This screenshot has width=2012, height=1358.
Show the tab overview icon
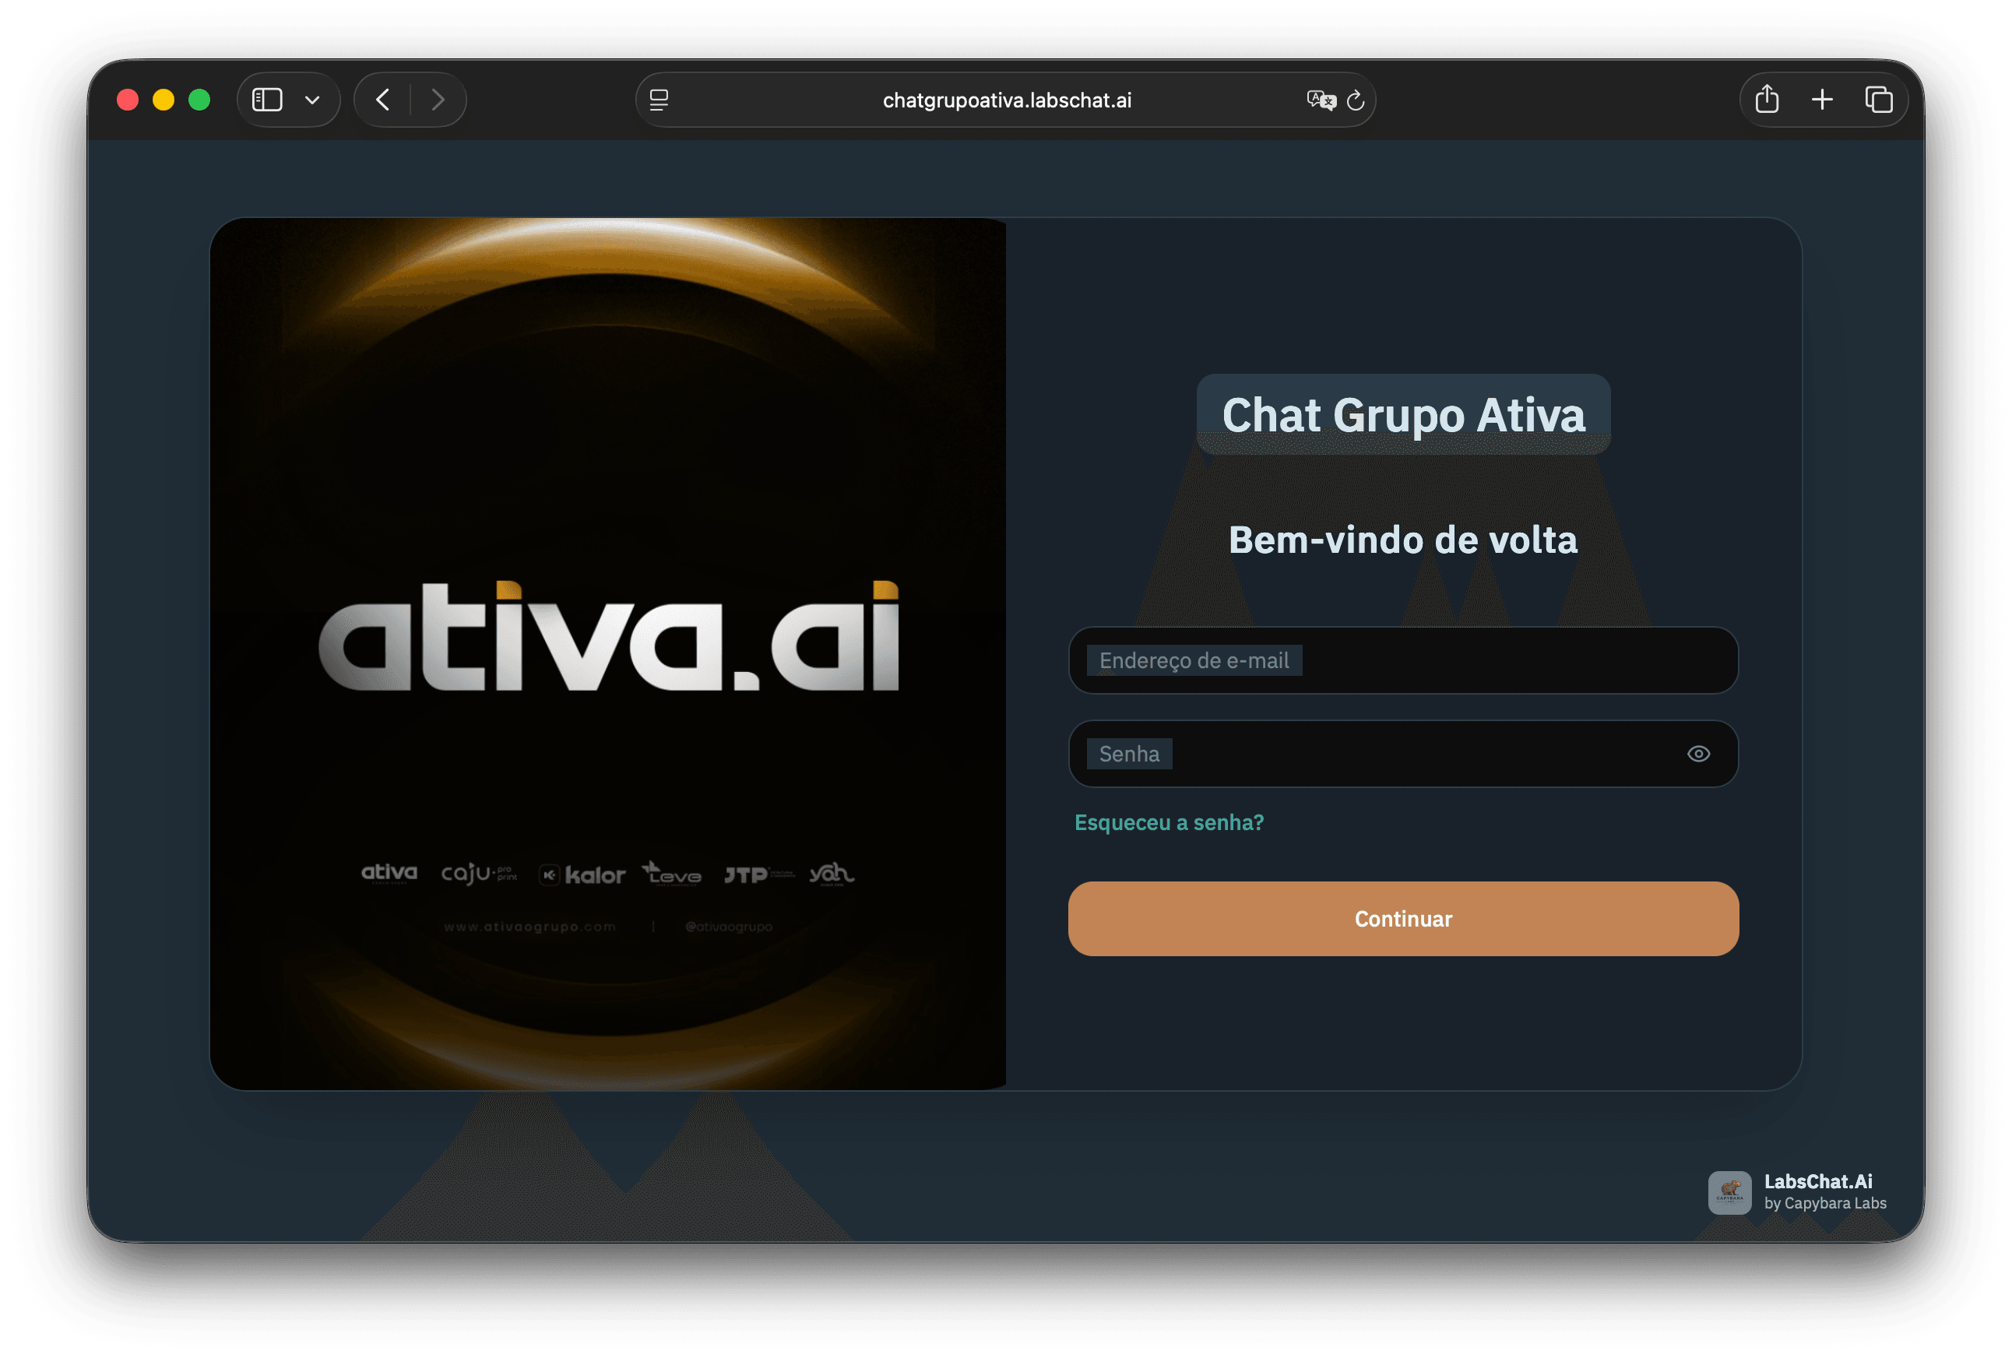pos(1879,100)
